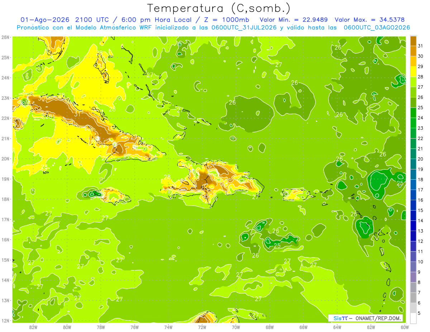
Task: Click longitude axis label "62W"
Action: click(371, 327)
